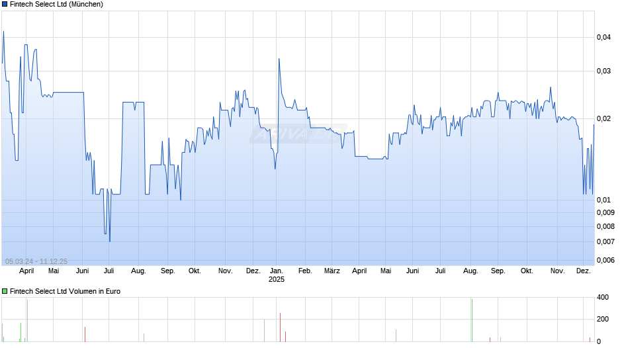Click the volume axis label 400
The height and width of the screenshot is (348, 622).
[603, 297]
